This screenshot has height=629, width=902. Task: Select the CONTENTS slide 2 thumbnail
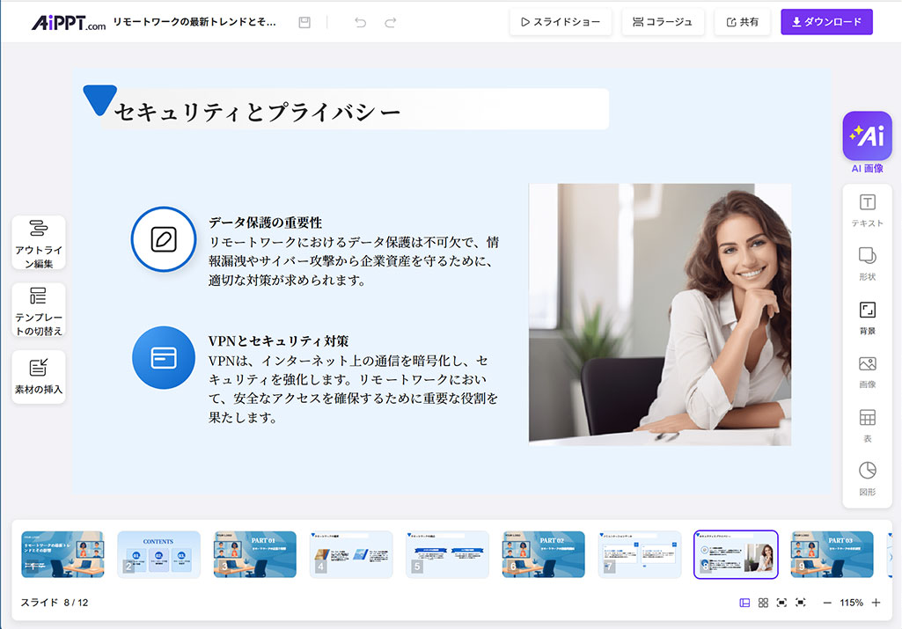pyautogui.click(x=158, y=554)
